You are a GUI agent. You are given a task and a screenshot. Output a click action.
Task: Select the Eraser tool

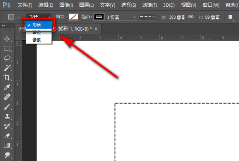click(x=7, y=136)
